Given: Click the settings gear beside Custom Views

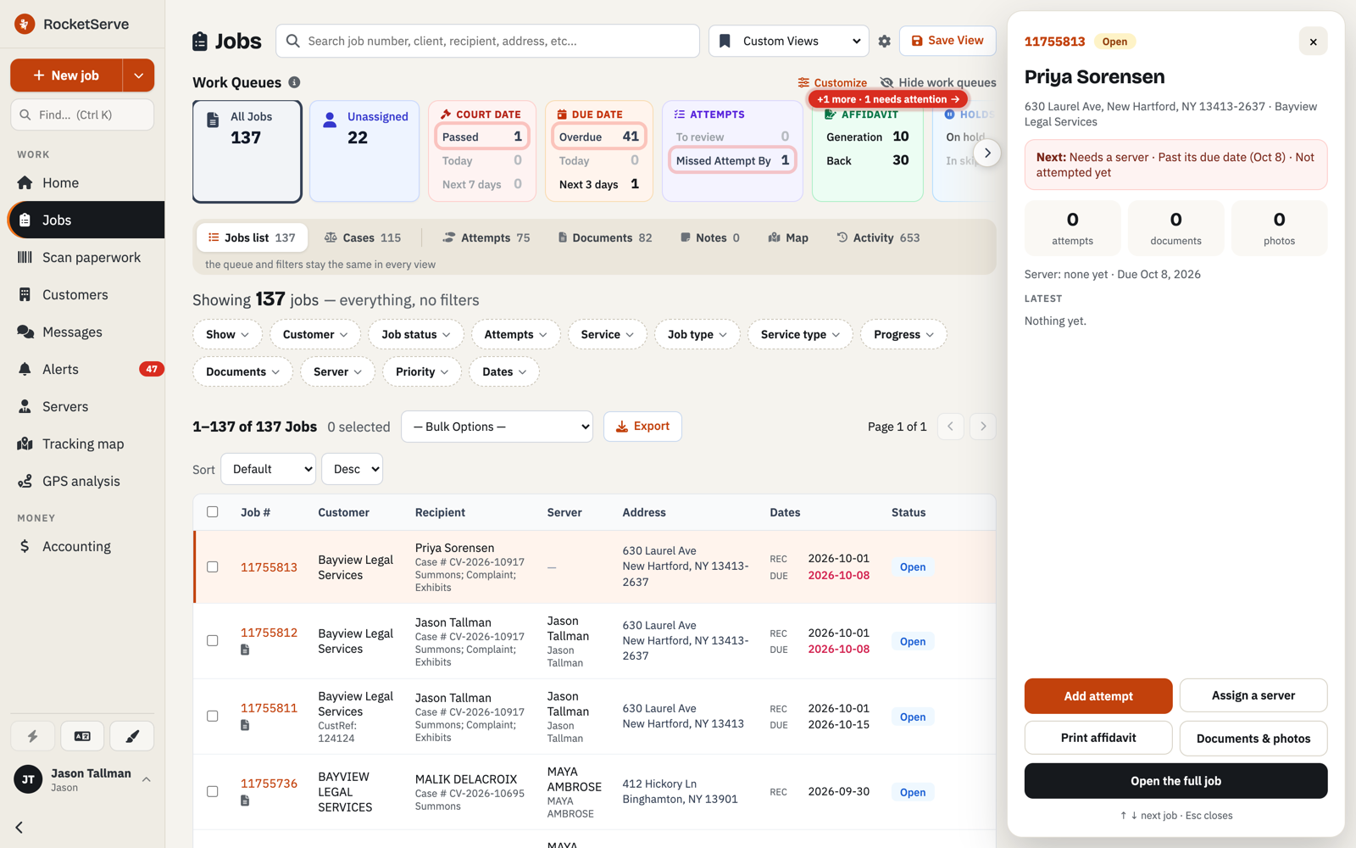Looking at the screenshot, I should 884,41.
